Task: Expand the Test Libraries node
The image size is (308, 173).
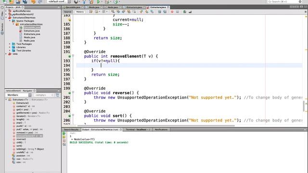Action: [10, 50]
